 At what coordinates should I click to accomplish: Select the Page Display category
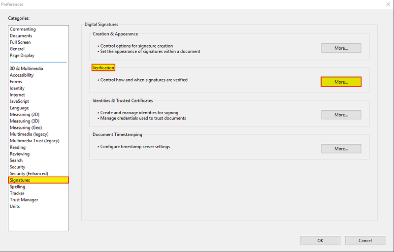click(22, 55)
